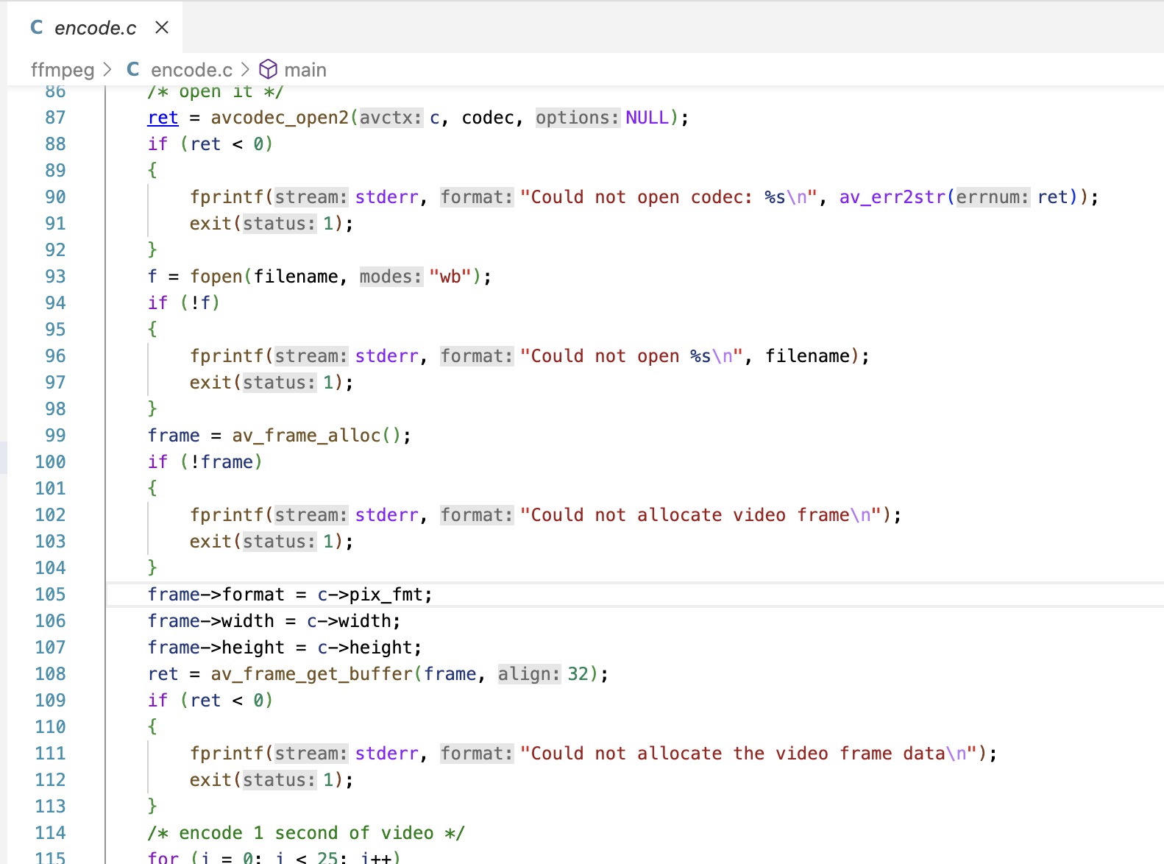Screen dimensions: 1164x864
Task: Click the underlined ret variable on line 87
Action: point(163,118)
